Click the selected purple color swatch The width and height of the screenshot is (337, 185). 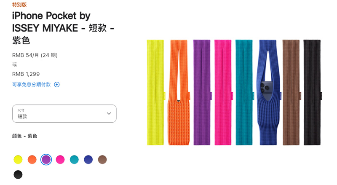pyautogui.click(x=46, y=160)
